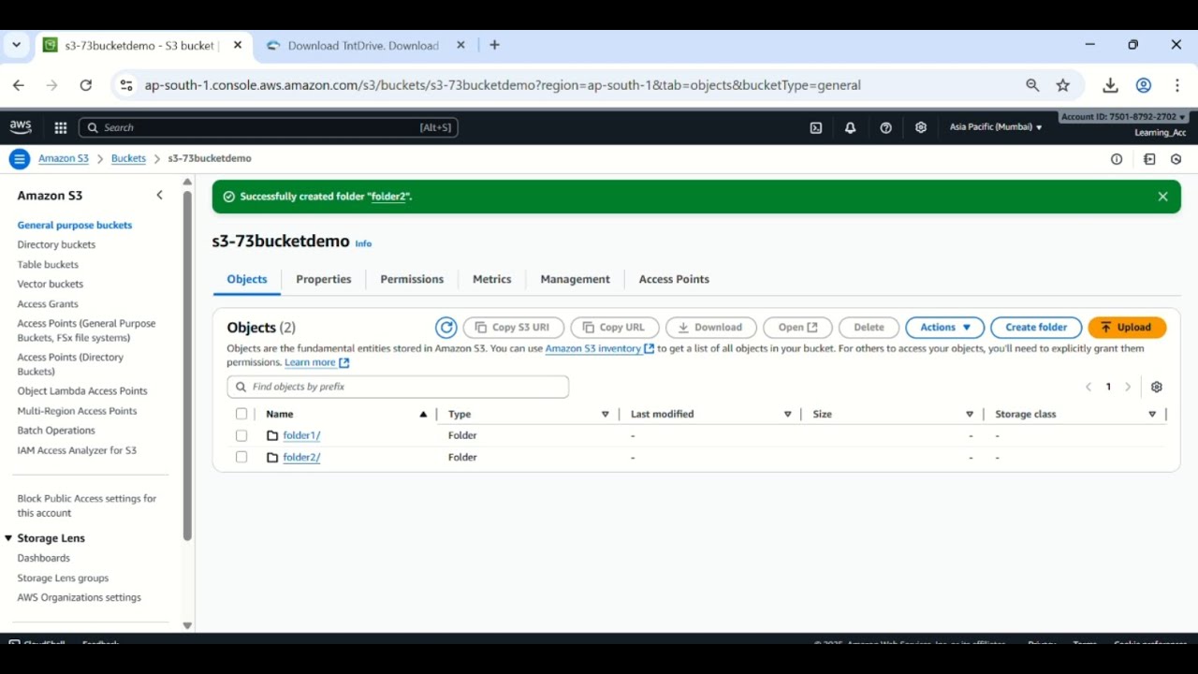Open the AWS home logo
Image resolution: width=1198 pixels, height=674 pixels.
pyautogui.click(x=21, y=127)
